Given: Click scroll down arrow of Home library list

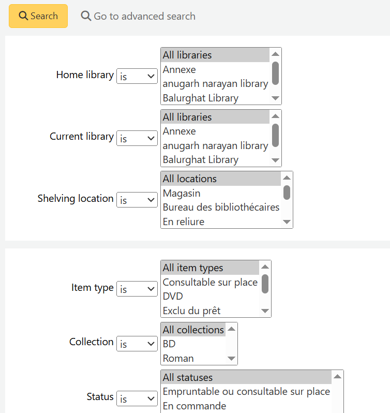Looking at the screenshot, I should [276, 98].
